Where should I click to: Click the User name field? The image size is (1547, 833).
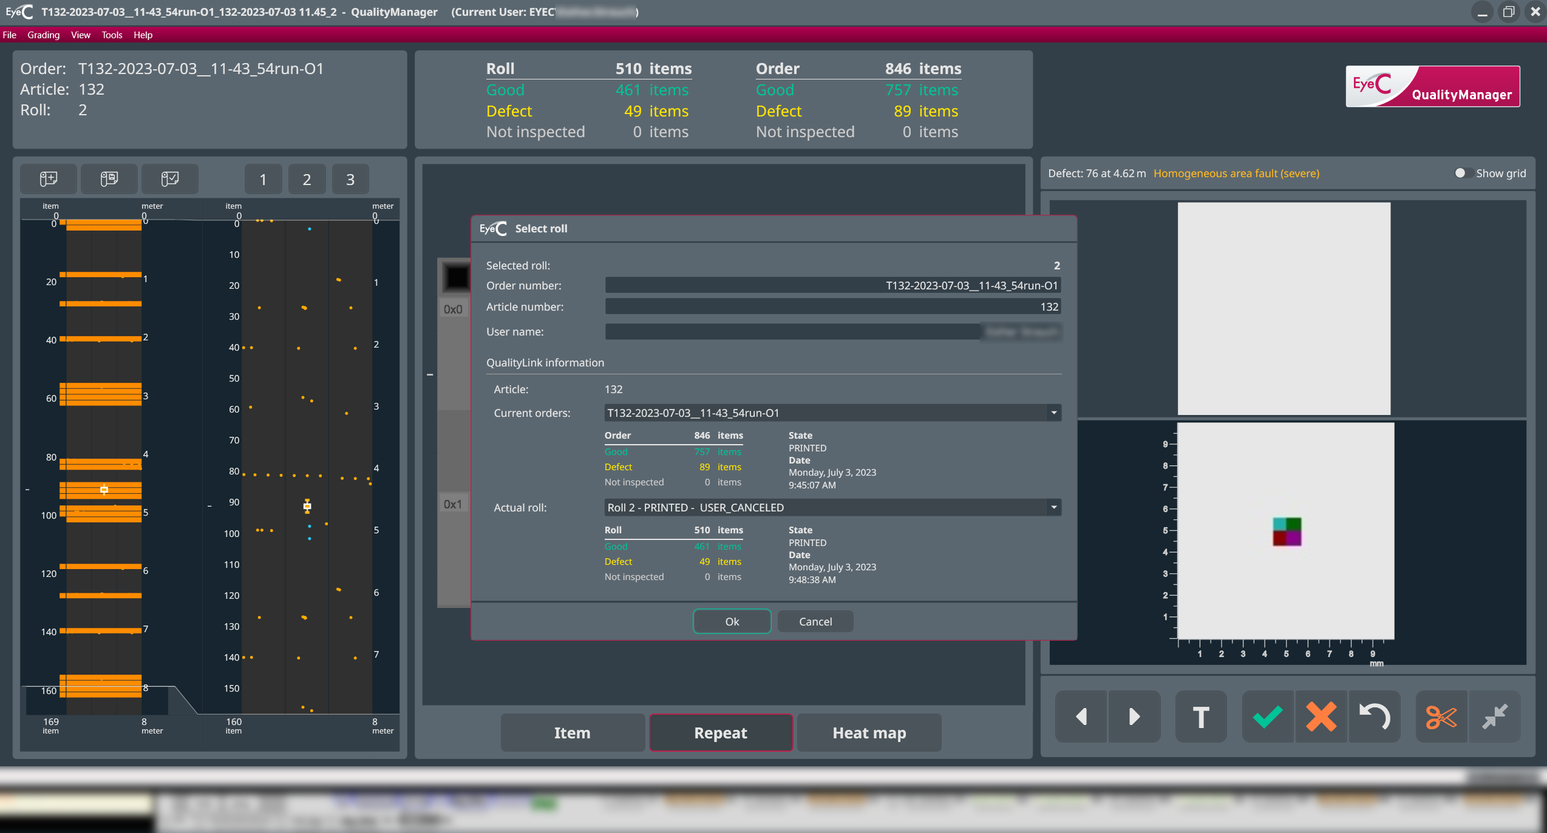(833, 332)
